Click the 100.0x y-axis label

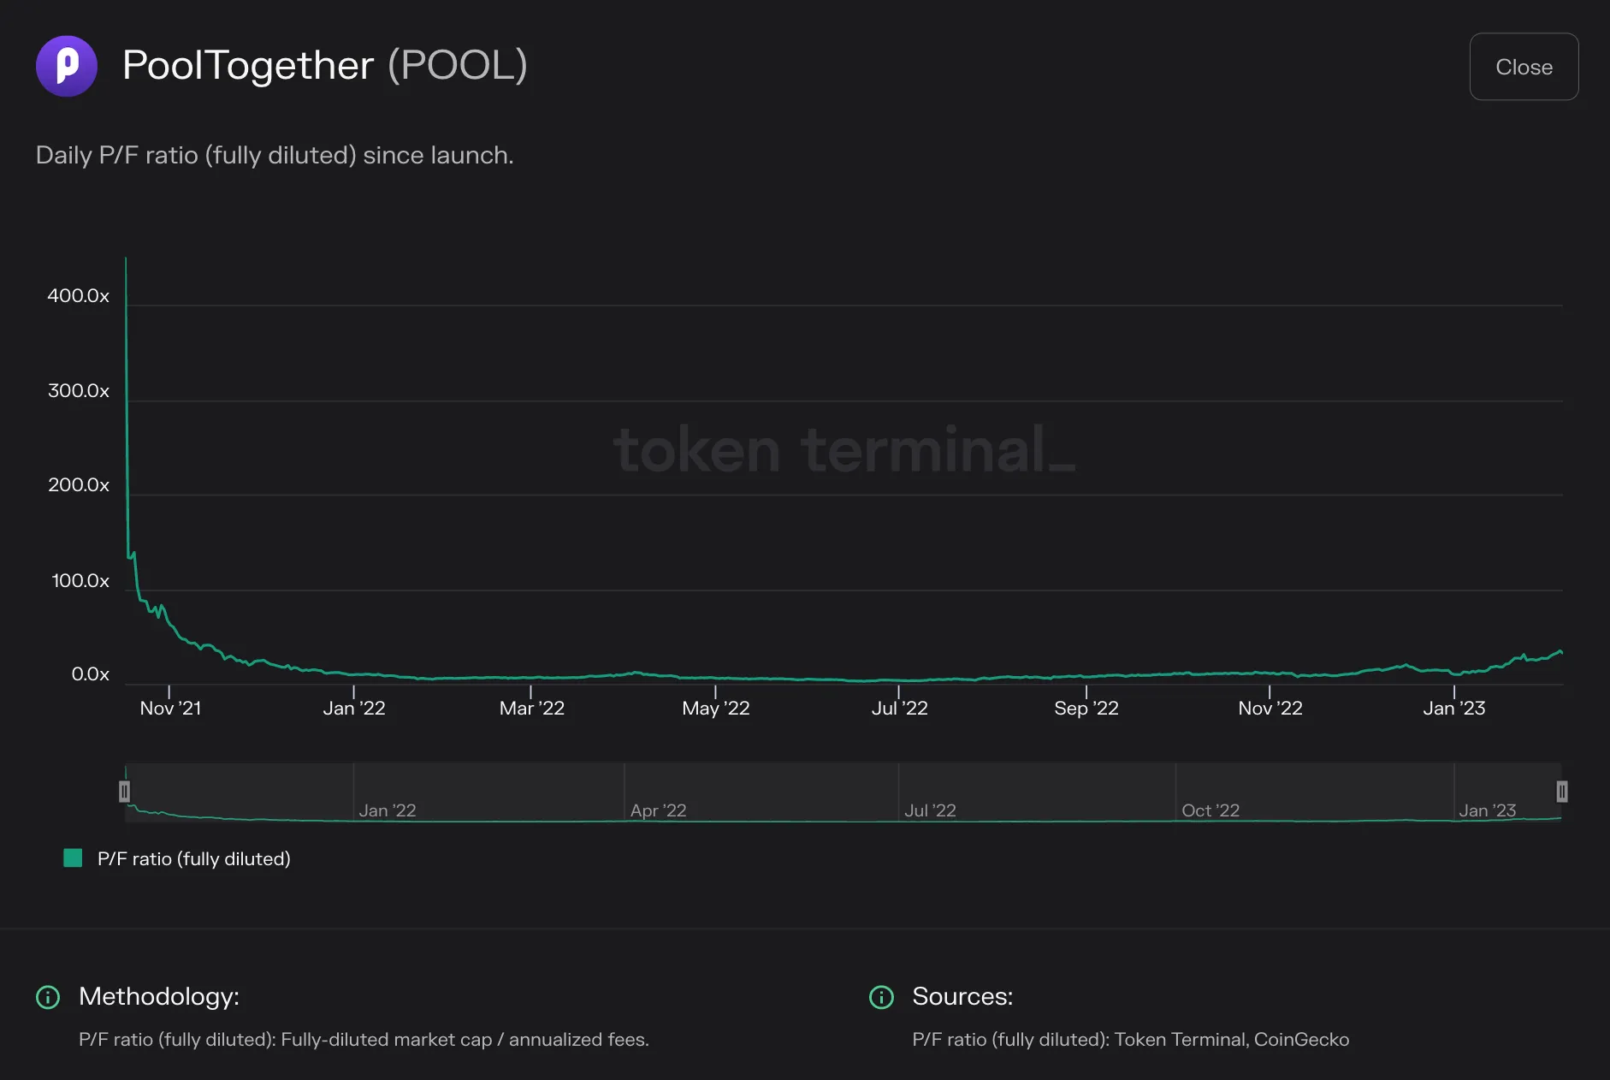pos(80,581)
